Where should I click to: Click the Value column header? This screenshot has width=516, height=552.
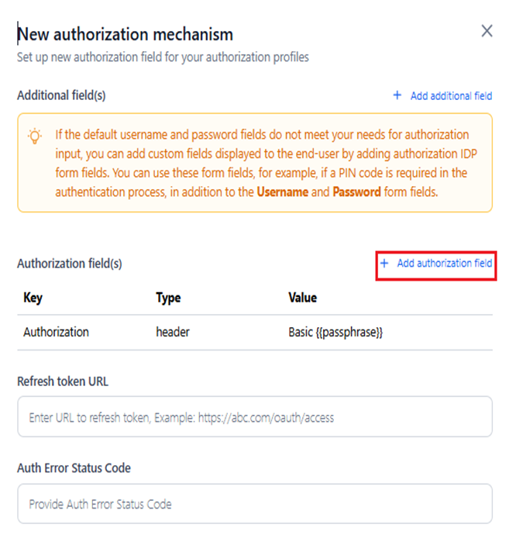[x=302, y=298]
